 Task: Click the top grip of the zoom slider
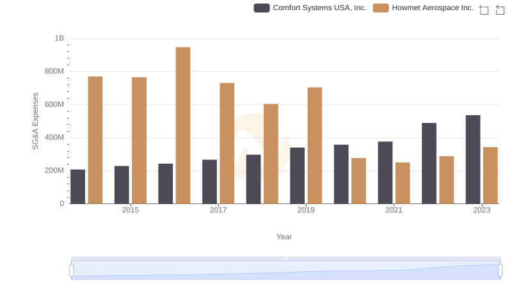[x=285, y=259]
